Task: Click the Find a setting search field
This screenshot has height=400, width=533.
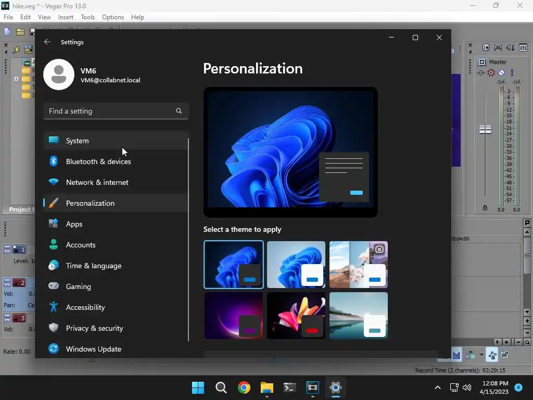Action: (x=116, y=111)
